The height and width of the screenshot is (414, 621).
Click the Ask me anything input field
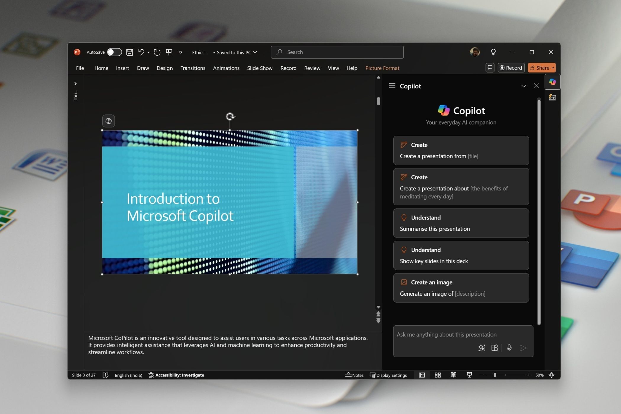(447, 334)
